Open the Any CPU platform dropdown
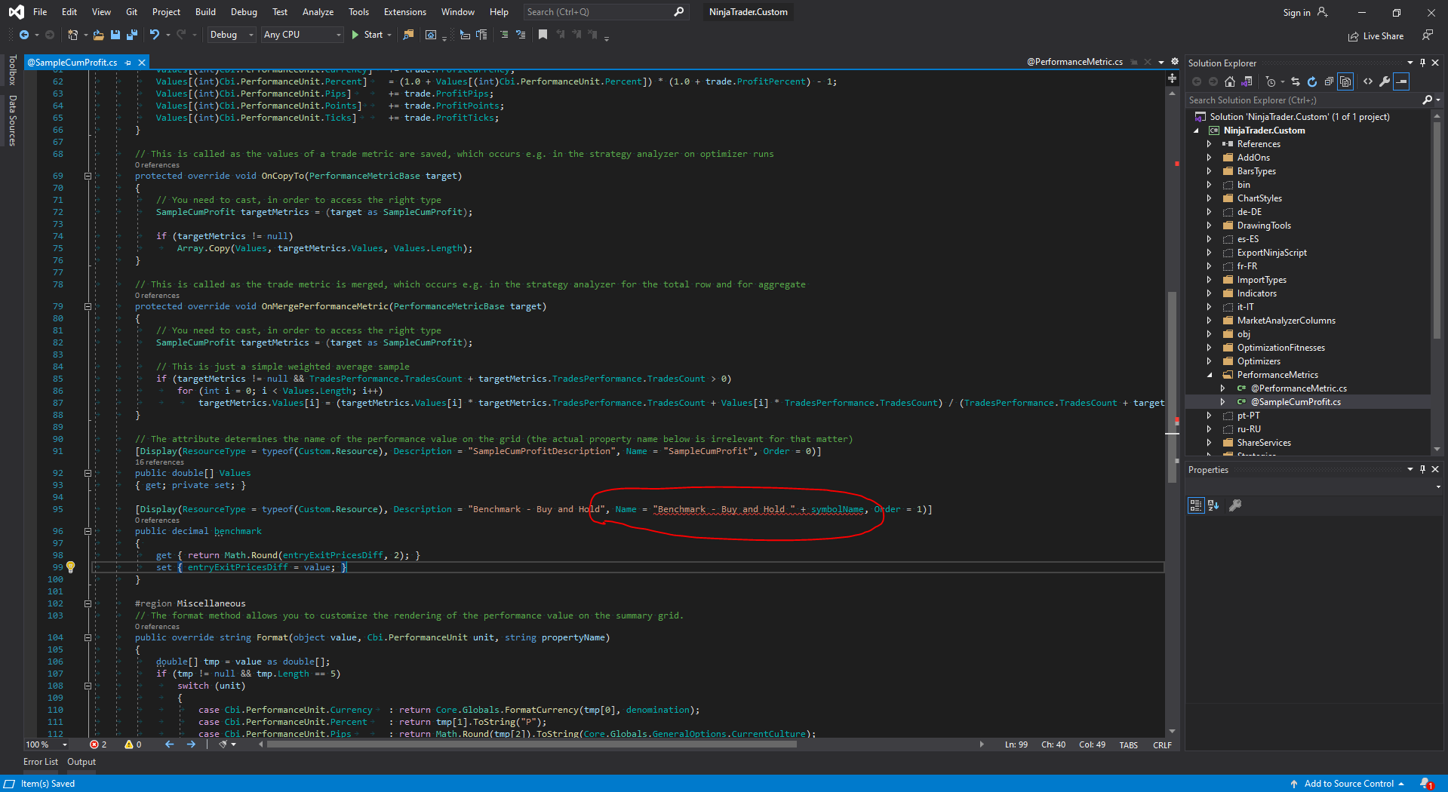Screen dimensions: 1448x792 [302, 35]
